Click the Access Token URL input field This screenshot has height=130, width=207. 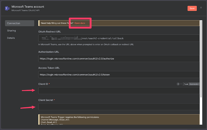tap(119, 75)
